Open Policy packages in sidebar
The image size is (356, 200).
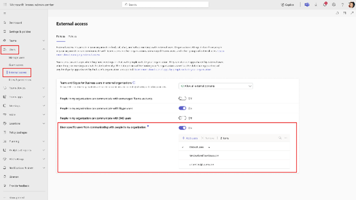coord(18,133)
